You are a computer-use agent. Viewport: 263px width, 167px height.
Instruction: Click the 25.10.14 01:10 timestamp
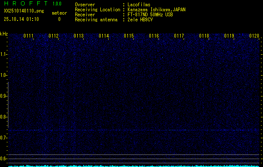[21, 19]
